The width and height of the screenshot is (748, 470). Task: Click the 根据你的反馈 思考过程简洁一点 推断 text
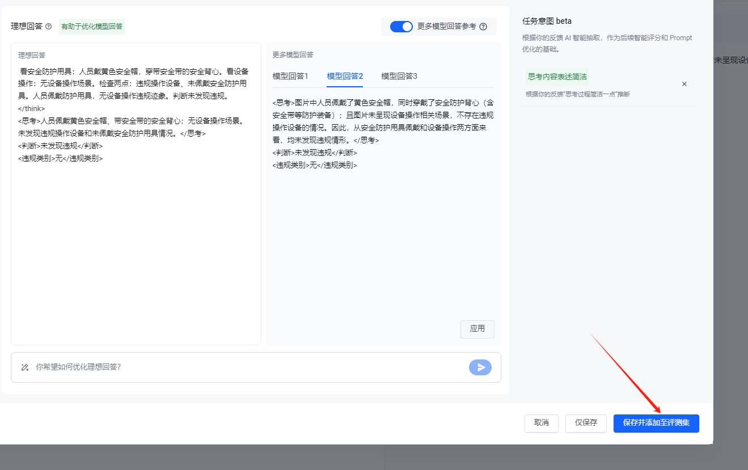(577, 94)
